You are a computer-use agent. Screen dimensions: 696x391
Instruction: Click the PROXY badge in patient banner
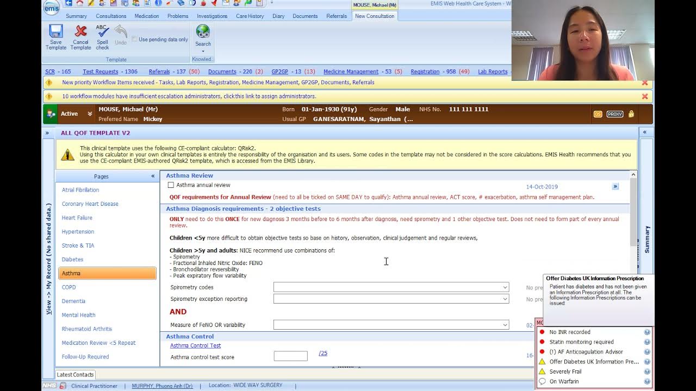coord(615,114)
